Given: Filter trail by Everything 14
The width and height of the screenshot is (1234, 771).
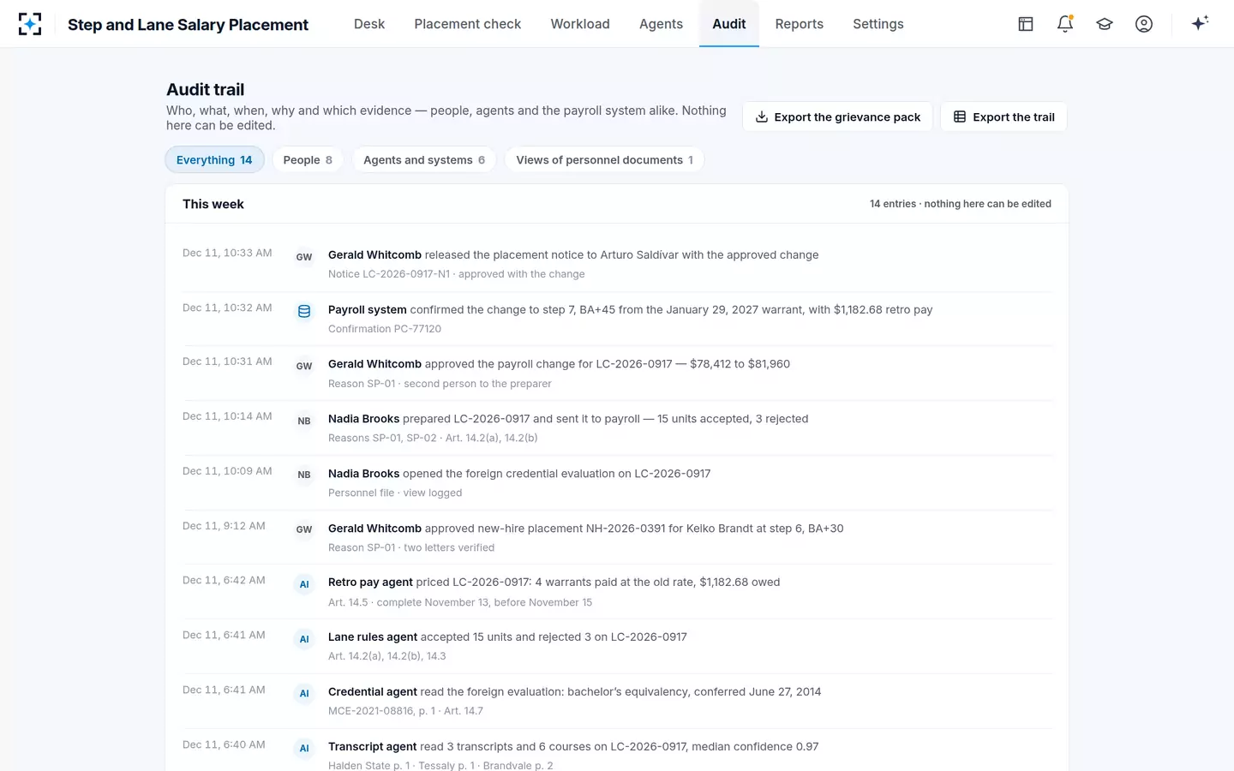Looking at the screenshot, I should pos(214,160).
